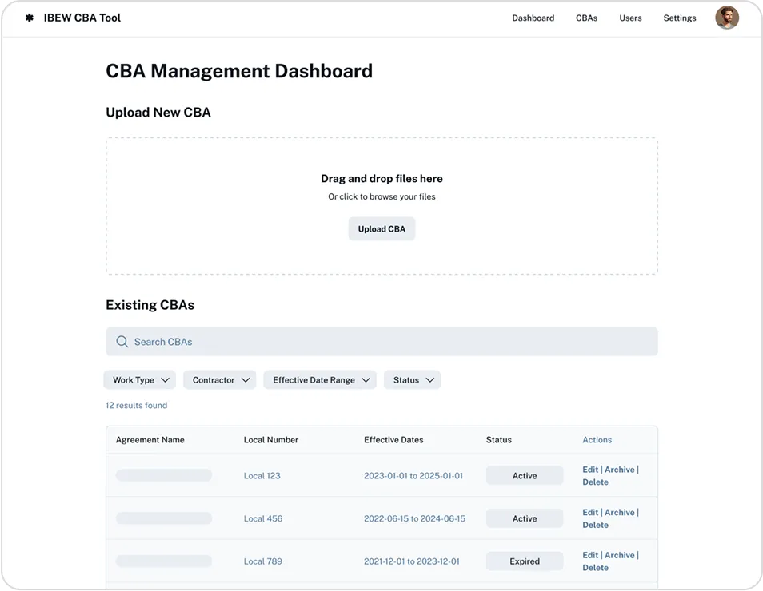Viewport: 763px width, 591px height.
Task: Click the 12 results found text
Action: tap(136, 406)
